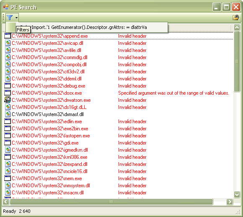Select row C:\WINDOWS\system32\igmedkrn.dll
Screen dimensions: 243x217
coord(119,150)
